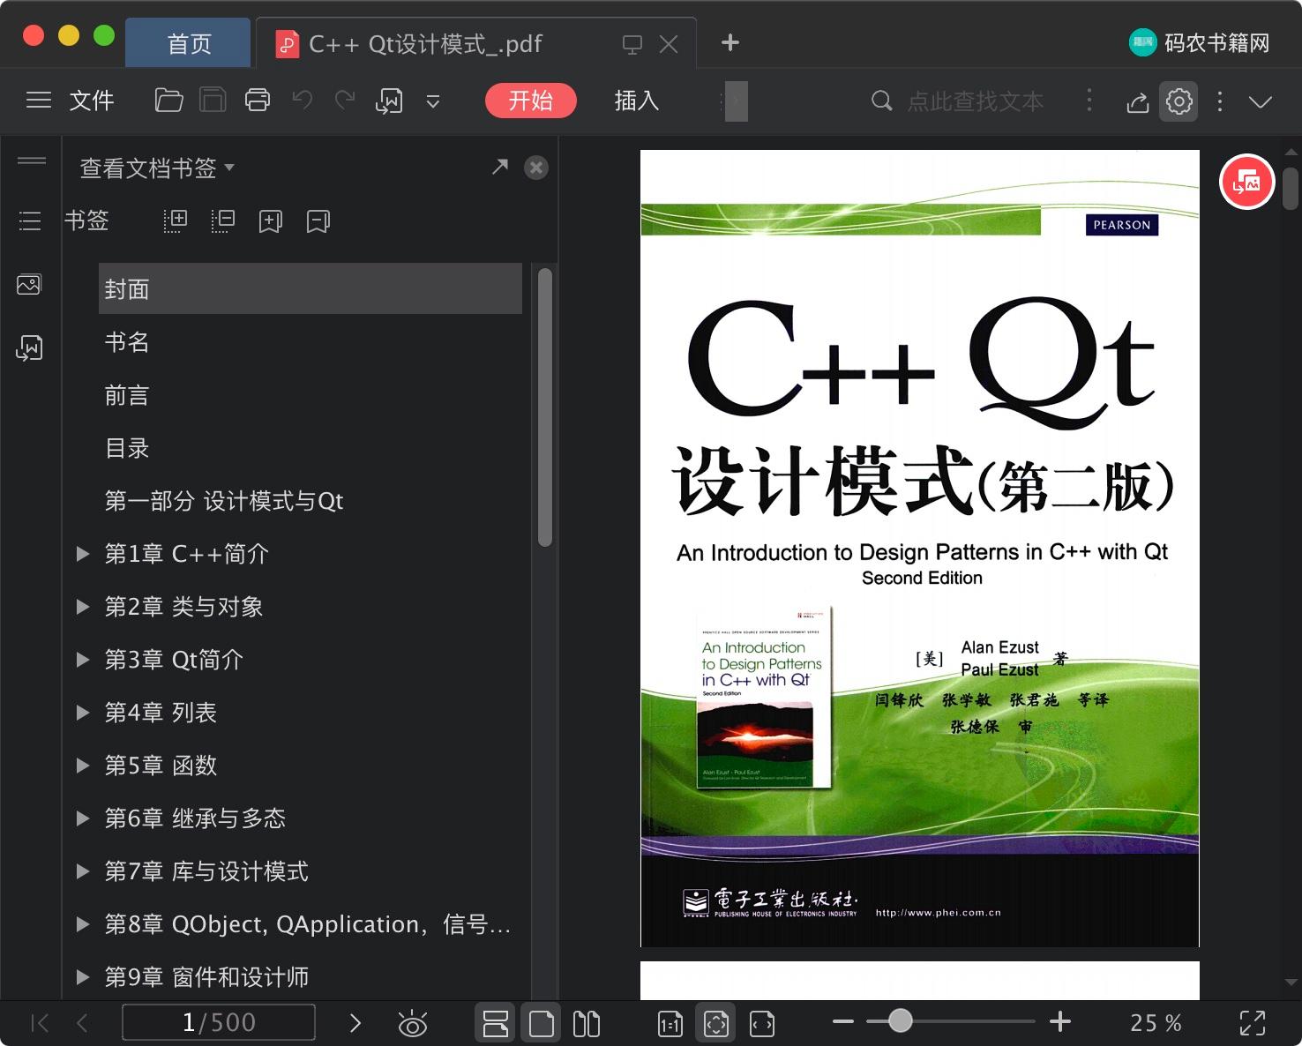Collapse the ribbon with chevron down
The width and height of the screenshot is (1302, 1046).
point(1261,102)
